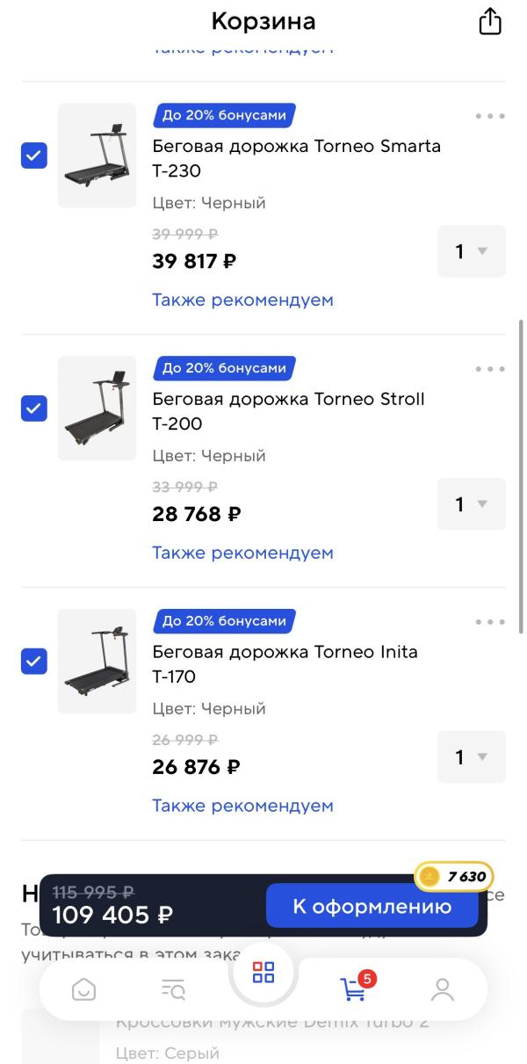The width and height of the screenshot is (527, 1064).
Task: Open the cart icon with badge 5
Action: (x=354, y=989)
